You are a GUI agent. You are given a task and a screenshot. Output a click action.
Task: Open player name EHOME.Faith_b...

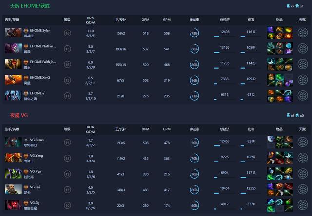coord(43,62)
